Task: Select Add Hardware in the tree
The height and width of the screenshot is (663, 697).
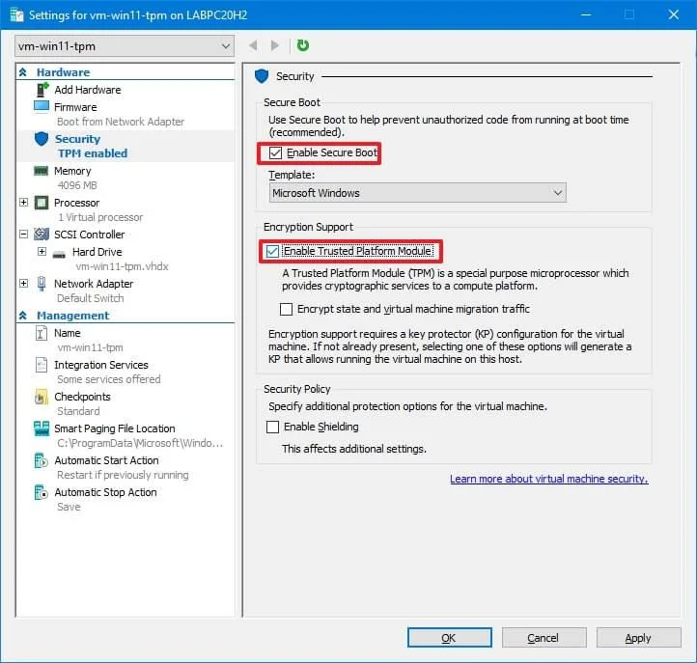Action: coord(88,90)
